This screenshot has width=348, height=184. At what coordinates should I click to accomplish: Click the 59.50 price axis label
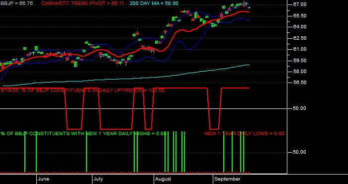(x=300, y=61)
